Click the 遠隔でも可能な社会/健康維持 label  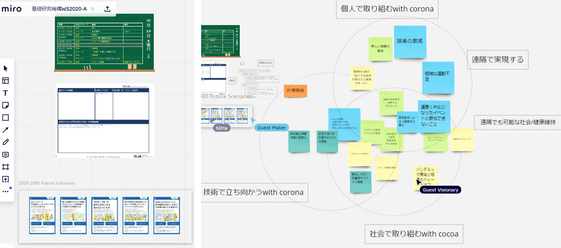(517, 123)
